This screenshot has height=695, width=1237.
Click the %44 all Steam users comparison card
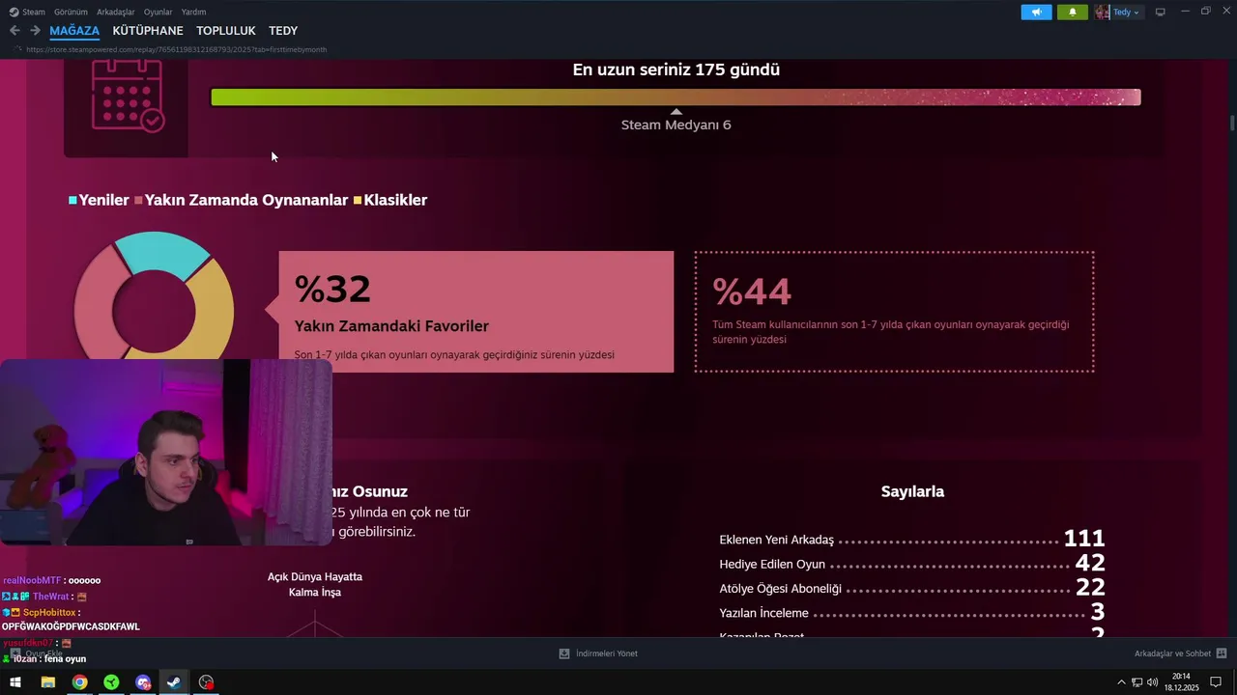pyautogui.click(x=894, y=312)
